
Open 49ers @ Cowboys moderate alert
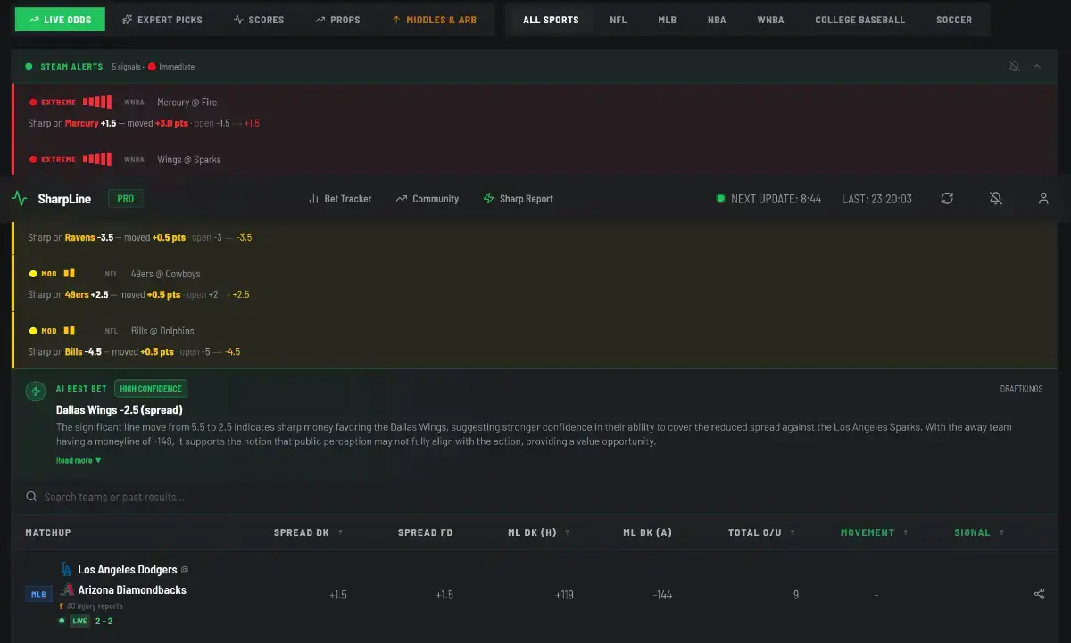click(x=535, y=284)
